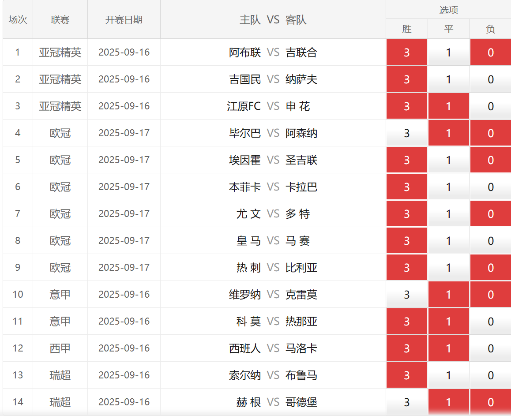
Task: Click the 胜 column header
Action: (407, 29)
